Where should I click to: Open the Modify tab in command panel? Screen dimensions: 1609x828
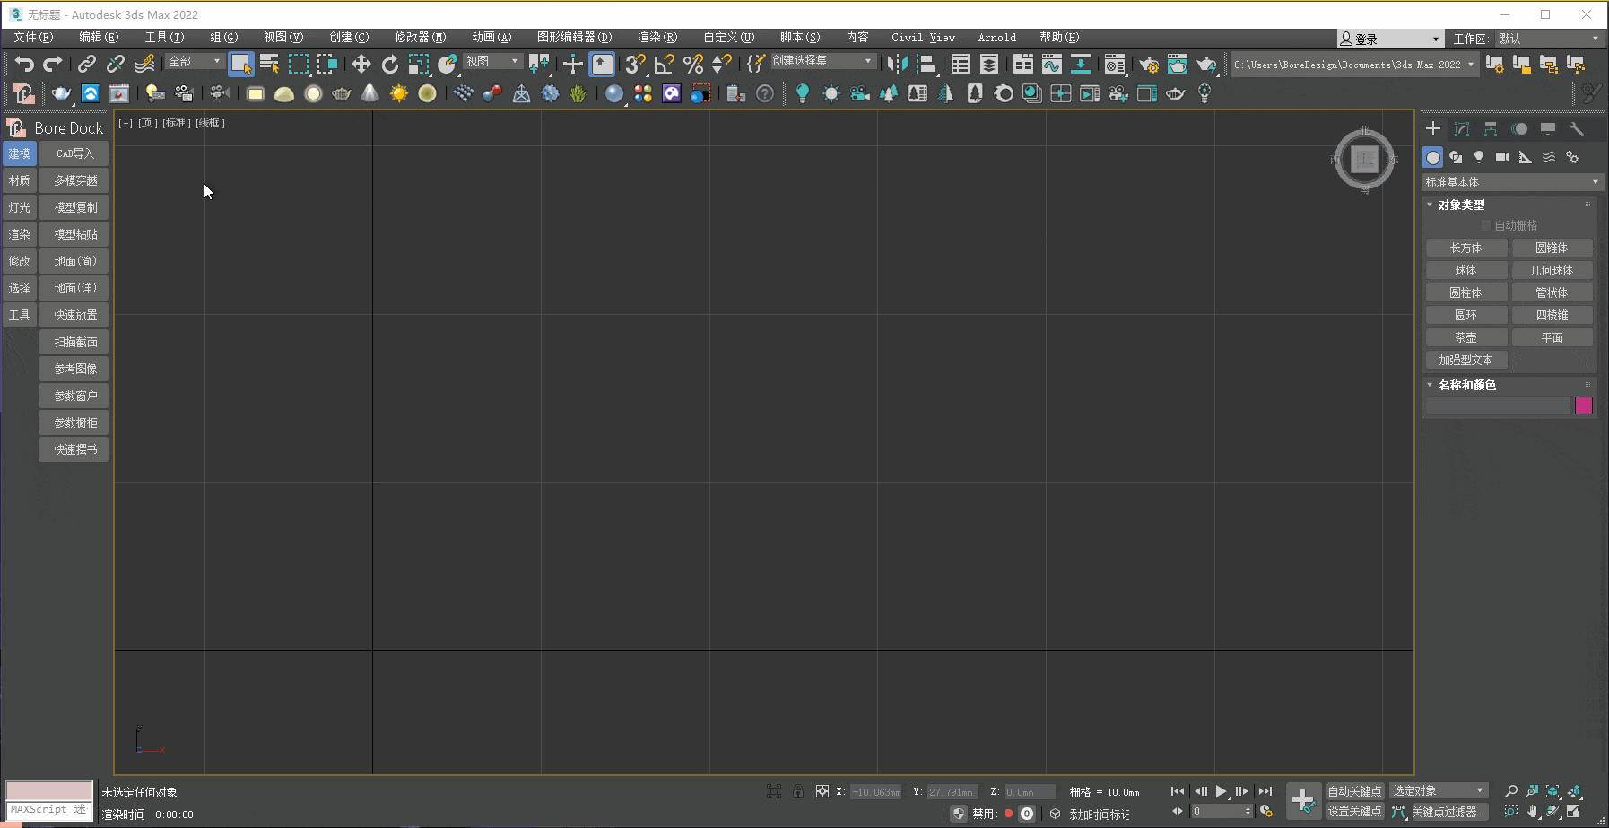pos(1462,129)
